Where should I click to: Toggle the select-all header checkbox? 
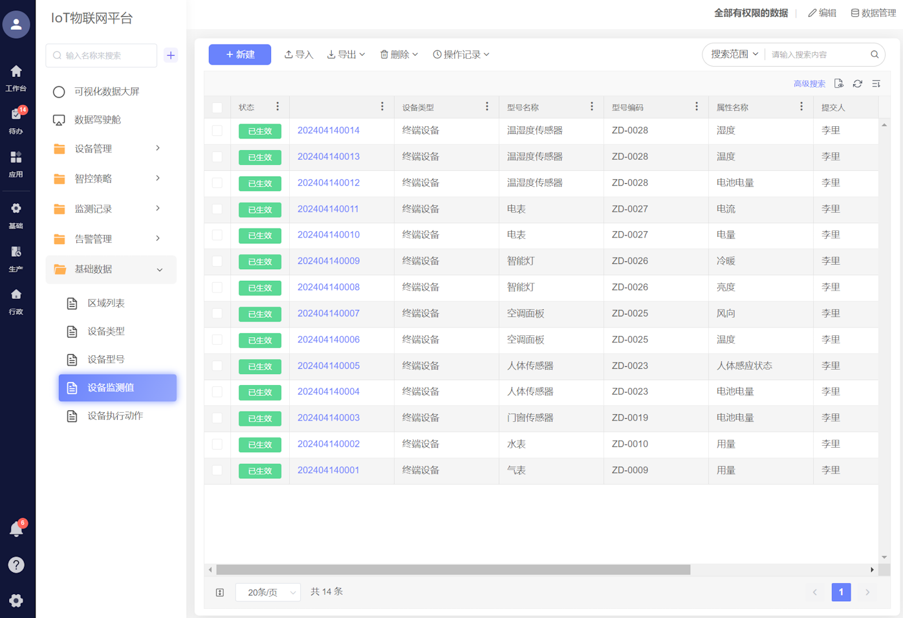[217, 107]
